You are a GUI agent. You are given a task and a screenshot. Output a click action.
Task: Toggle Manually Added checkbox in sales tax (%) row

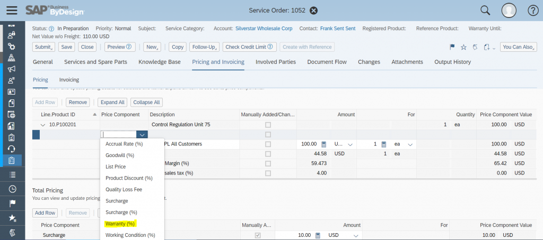click(x=268, y=173)
